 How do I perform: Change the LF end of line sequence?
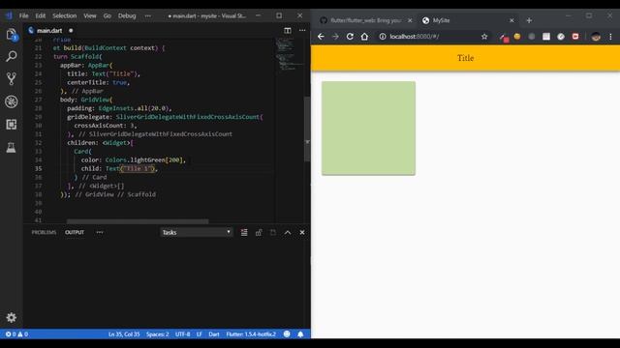click(200, 334)
